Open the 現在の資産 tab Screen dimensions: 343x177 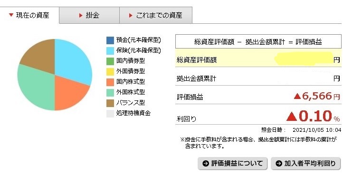click(x=29, y=15)
